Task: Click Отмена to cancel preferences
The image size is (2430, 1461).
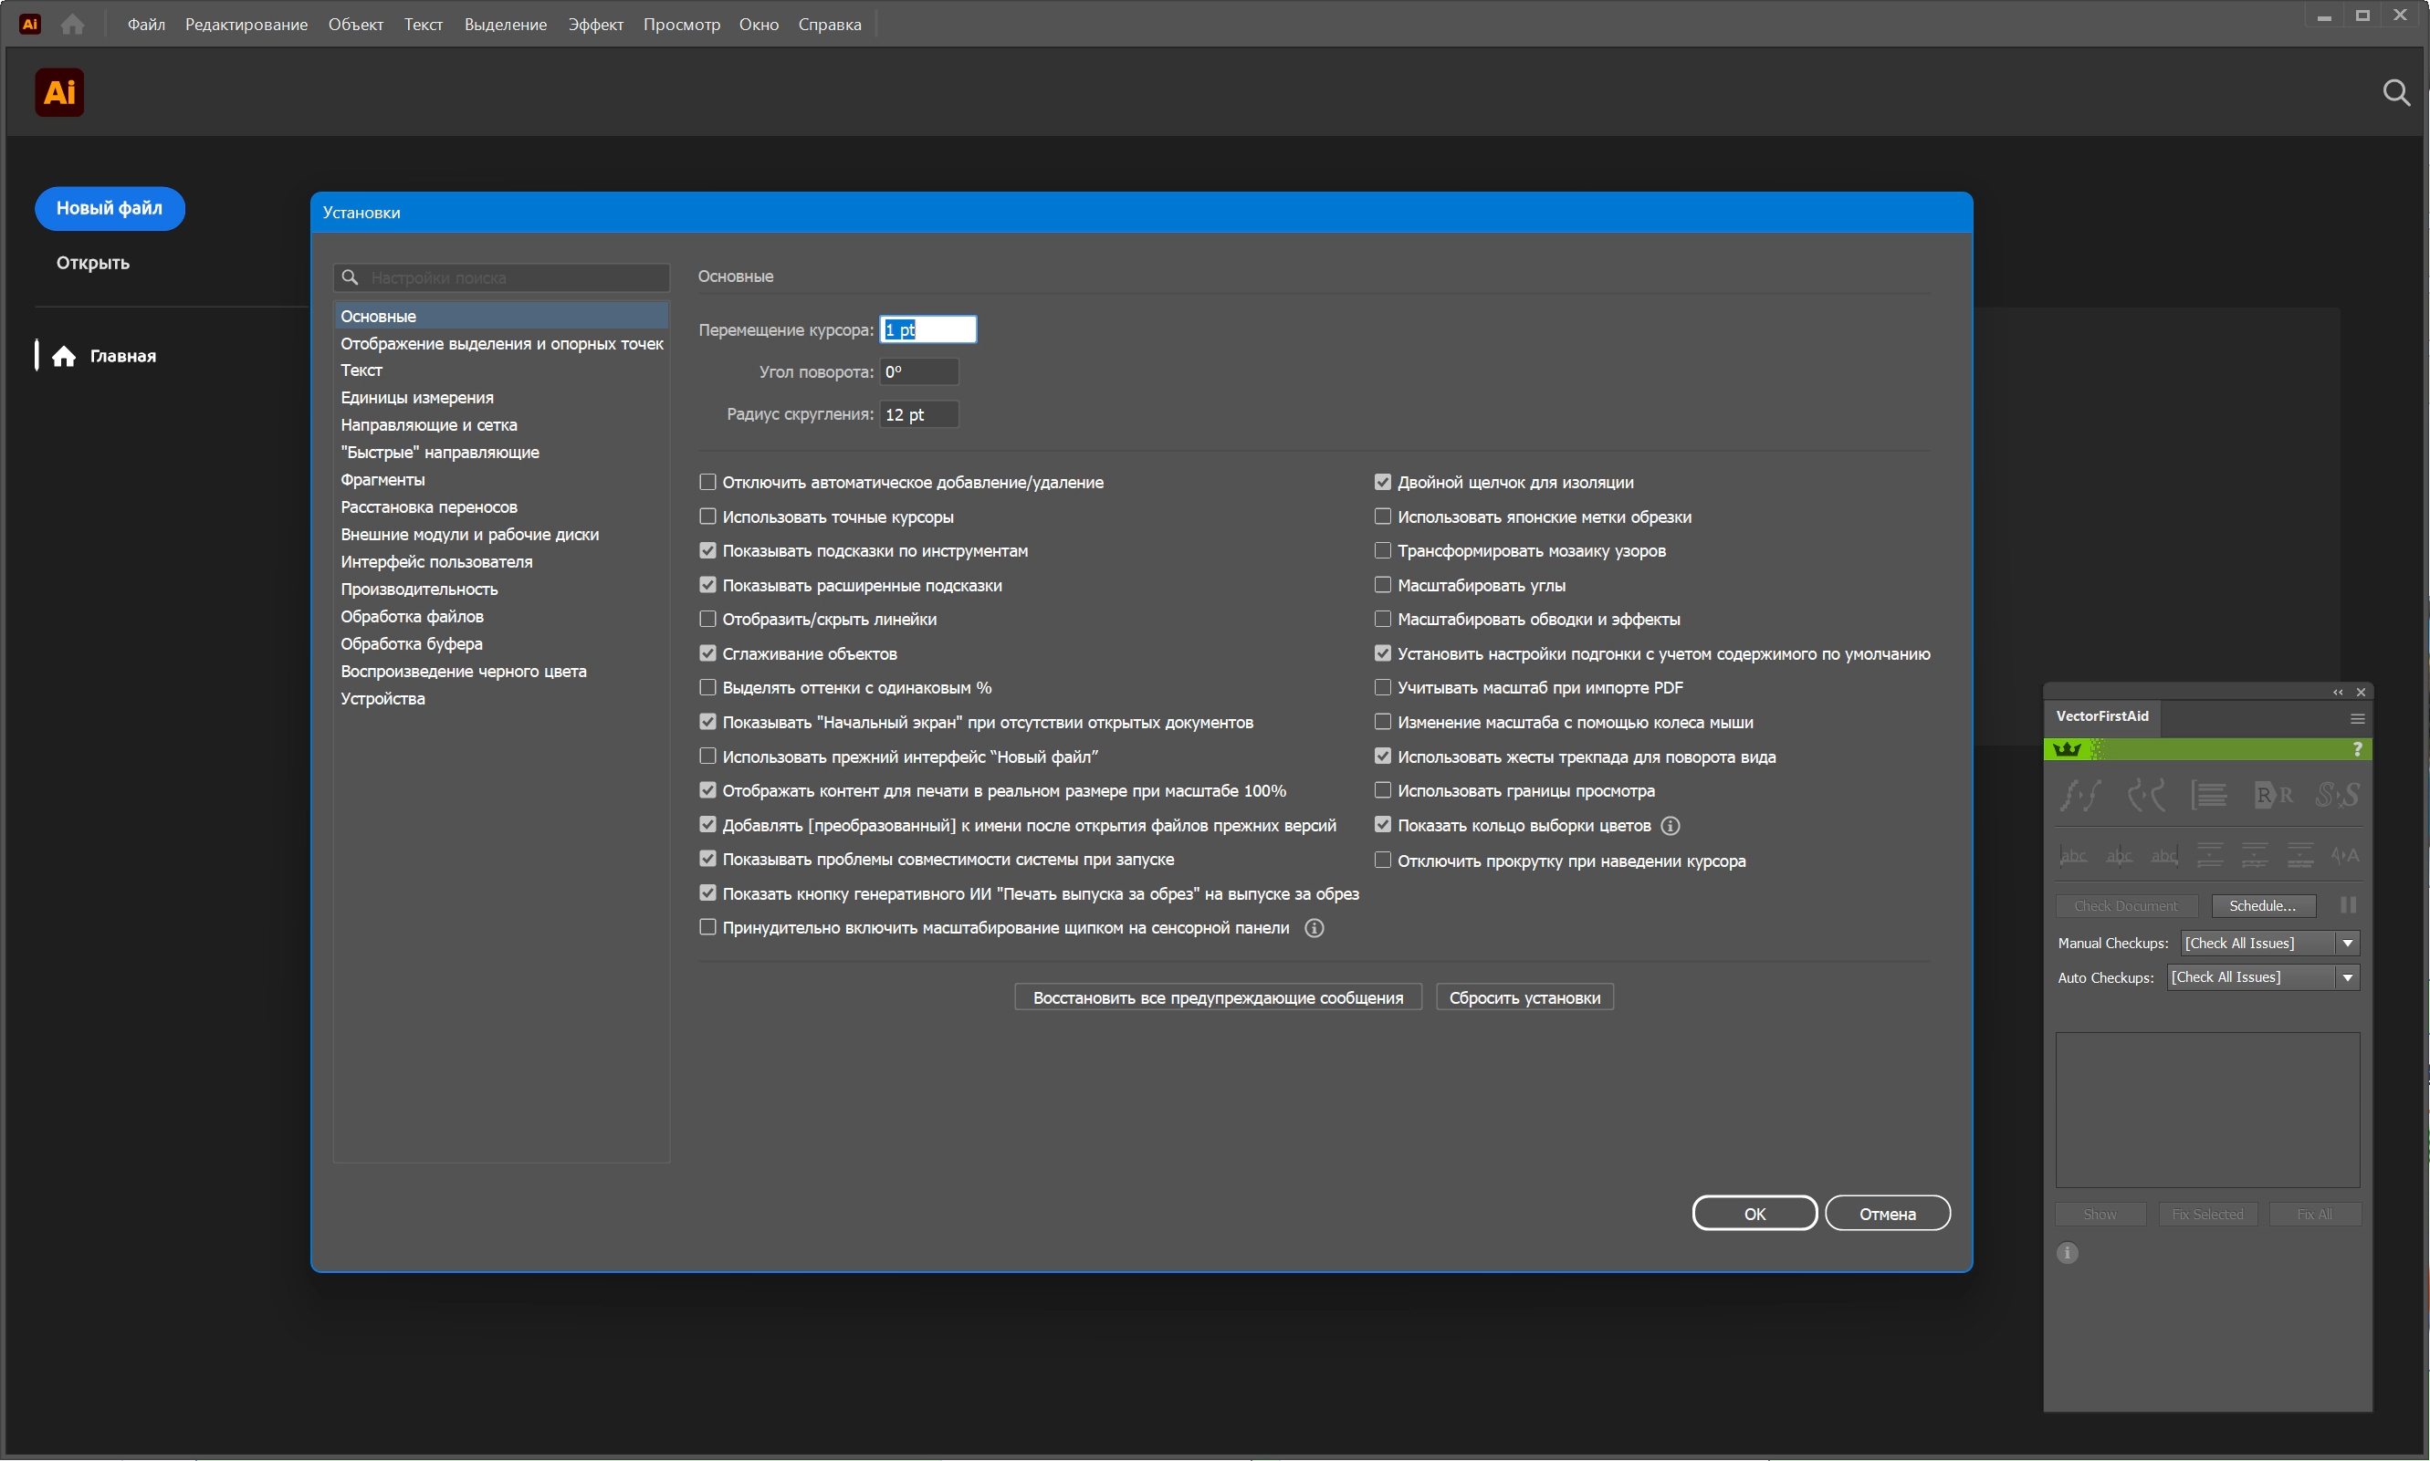Action: click(1887, 1214)
